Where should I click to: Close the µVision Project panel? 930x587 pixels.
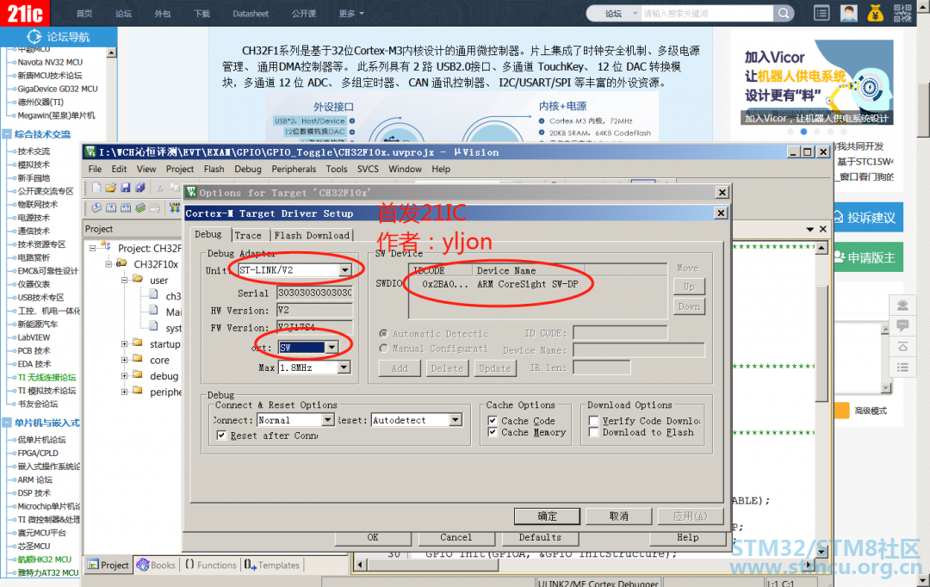click(822, 229)
